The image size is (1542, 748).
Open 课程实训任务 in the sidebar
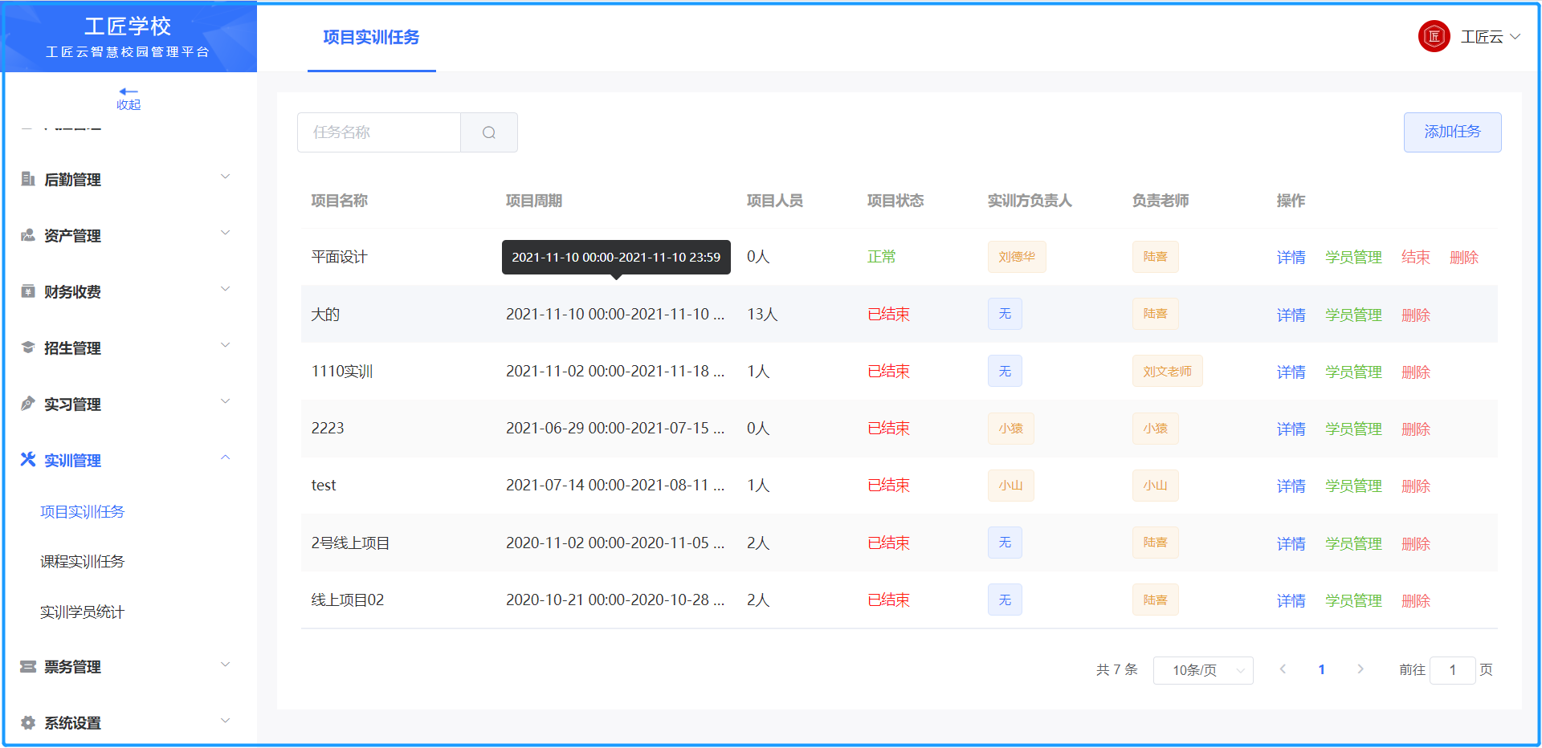tap(82, 562)
